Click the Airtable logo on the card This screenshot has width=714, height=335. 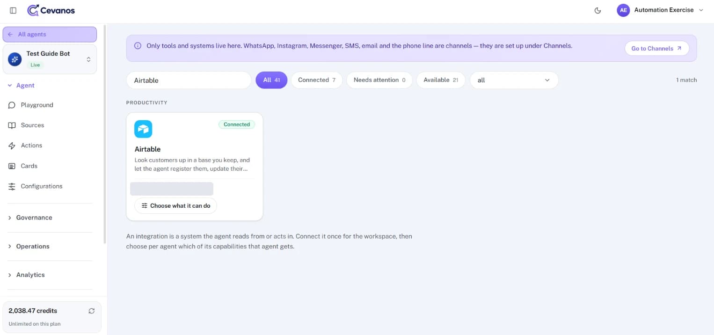143,129
